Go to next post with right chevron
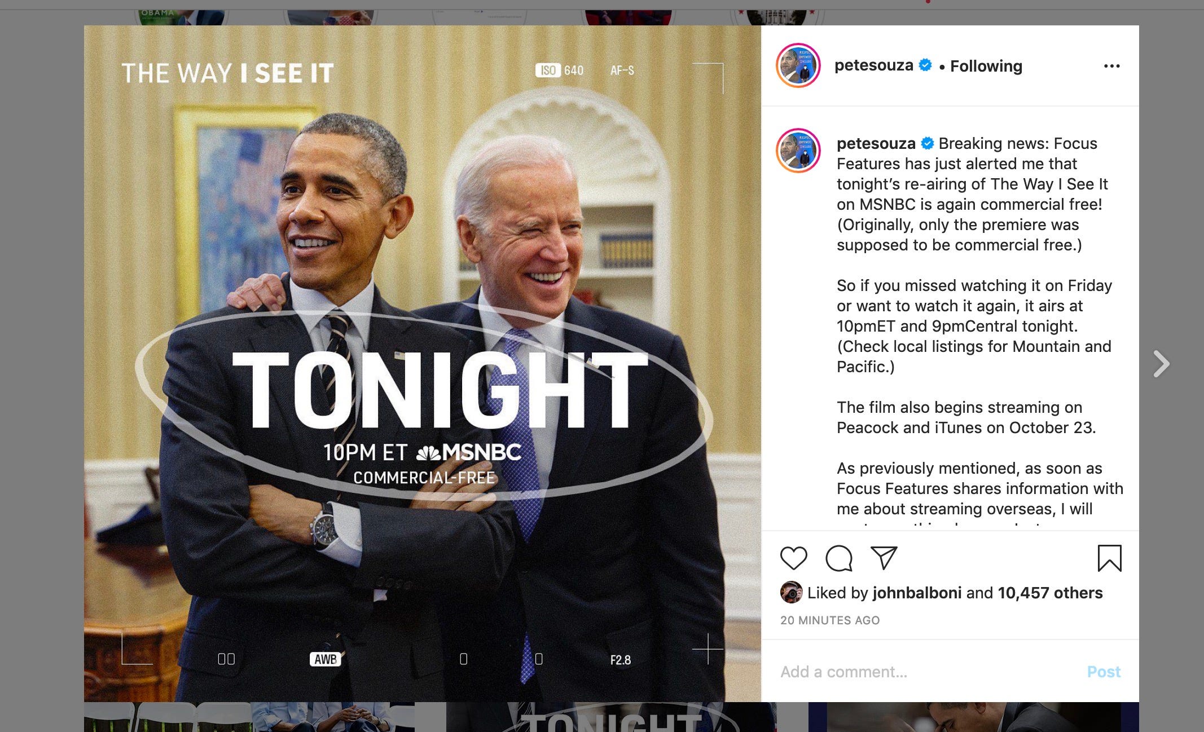This screenshot has width=1204, height=732. coord(1161,364)
